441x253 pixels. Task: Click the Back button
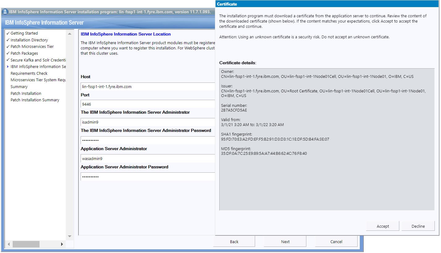coord(234,242)
